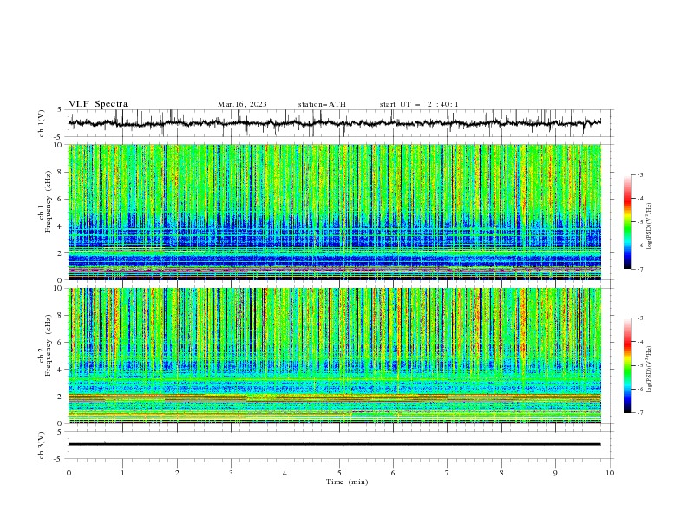
Task: Click time axis tick label "0"
Action: coord(69,473)
